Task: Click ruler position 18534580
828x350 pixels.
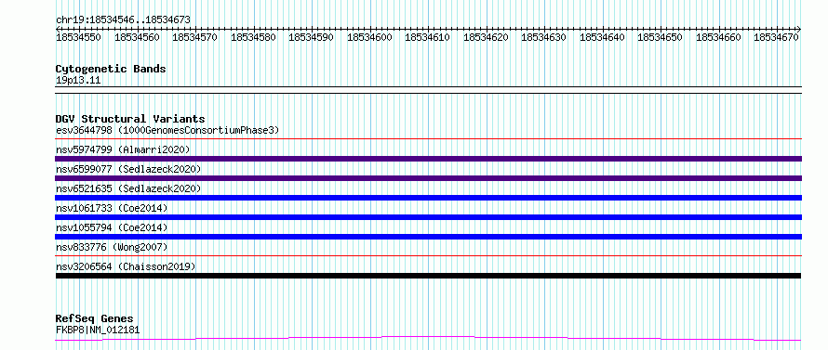Action: tap(253, 37)
